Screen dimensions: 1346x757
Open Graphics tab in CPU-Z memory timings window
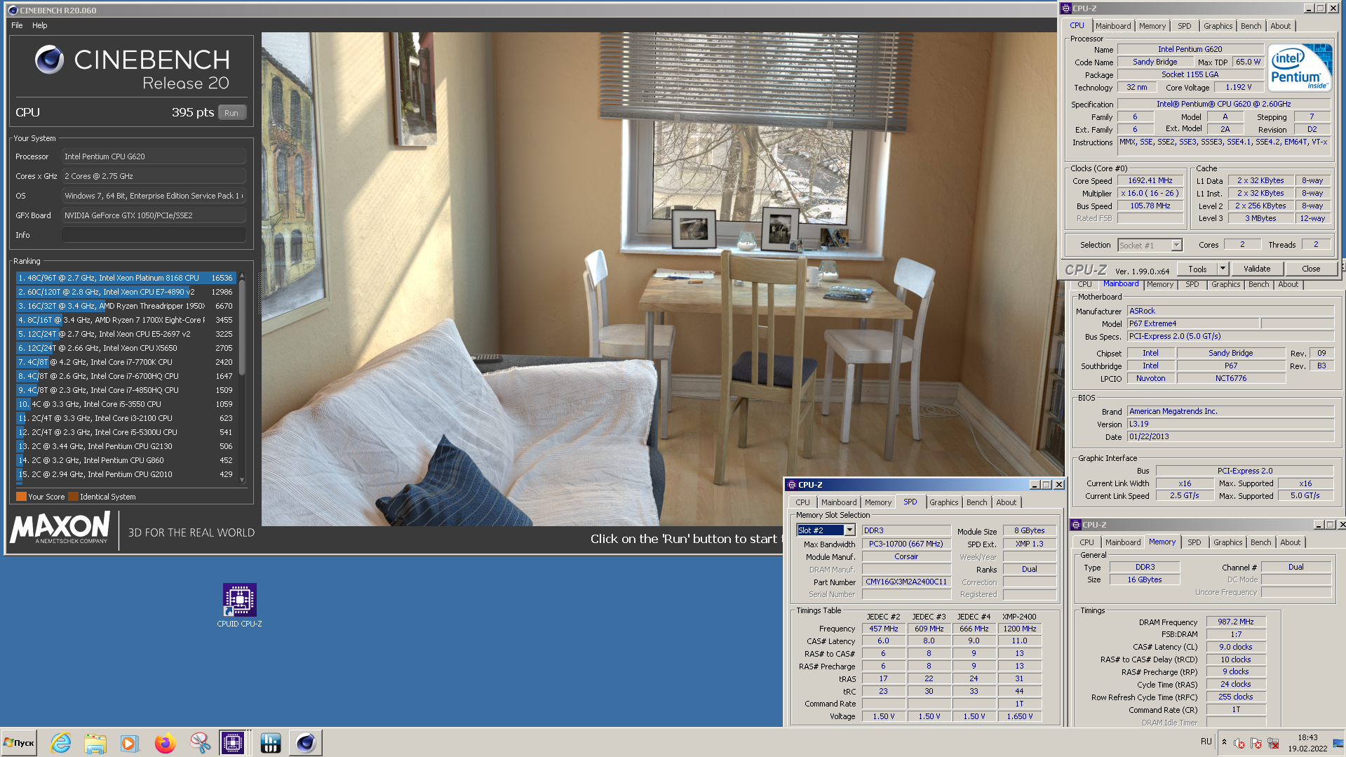coord(1227,542)
